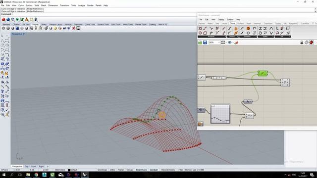Click the red sphere icon in Rhino toolbar
This screenshot has width=317, height=178.
[x=3, y=20]
